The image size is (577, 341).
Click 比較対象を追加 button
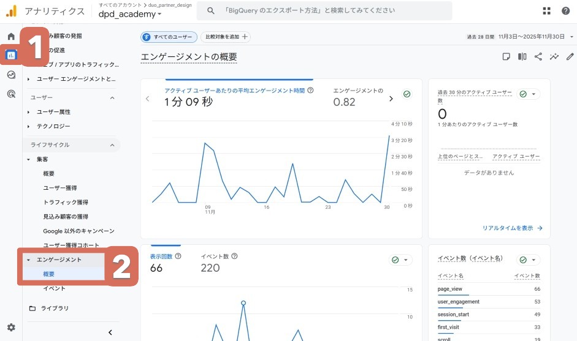coord(226,37)
